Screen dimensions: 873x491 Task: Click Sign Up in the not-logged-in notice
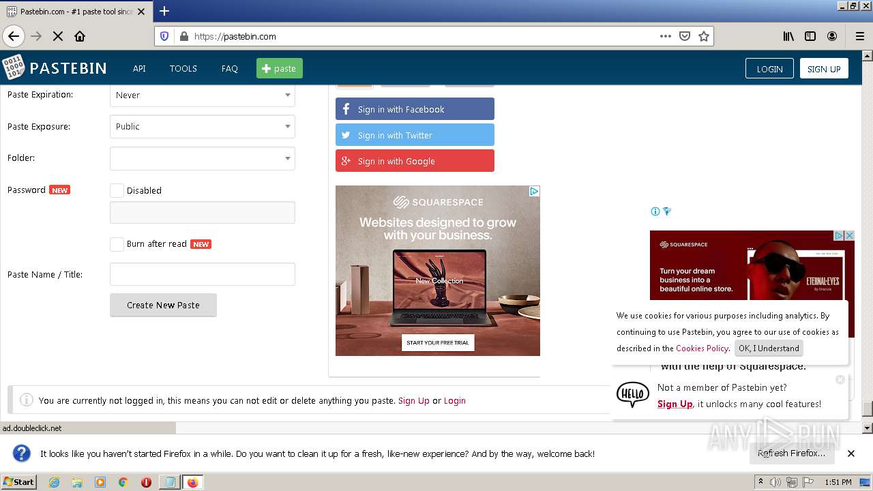(414, 400)
